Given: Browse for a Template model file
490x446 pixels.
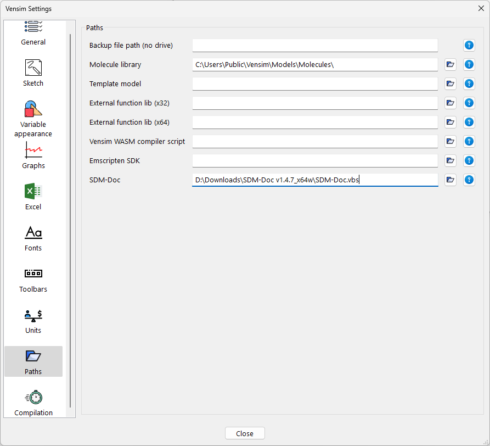Looking at the screenshot, I should click(450, 83).
